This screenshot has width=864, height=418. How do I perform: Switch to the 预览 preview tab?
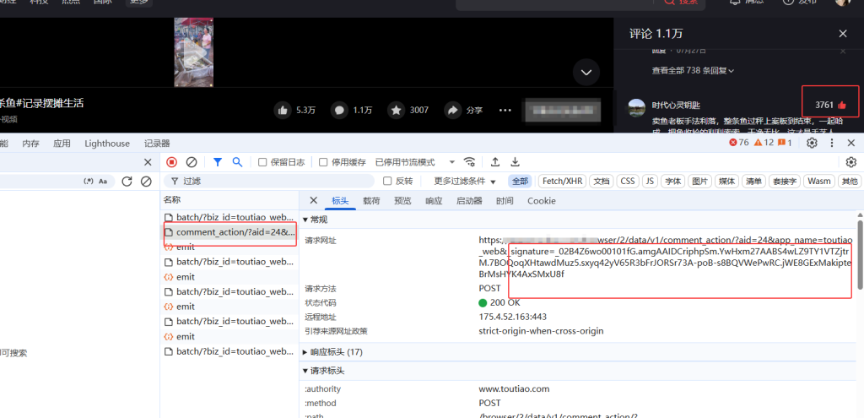pos(402,201)
